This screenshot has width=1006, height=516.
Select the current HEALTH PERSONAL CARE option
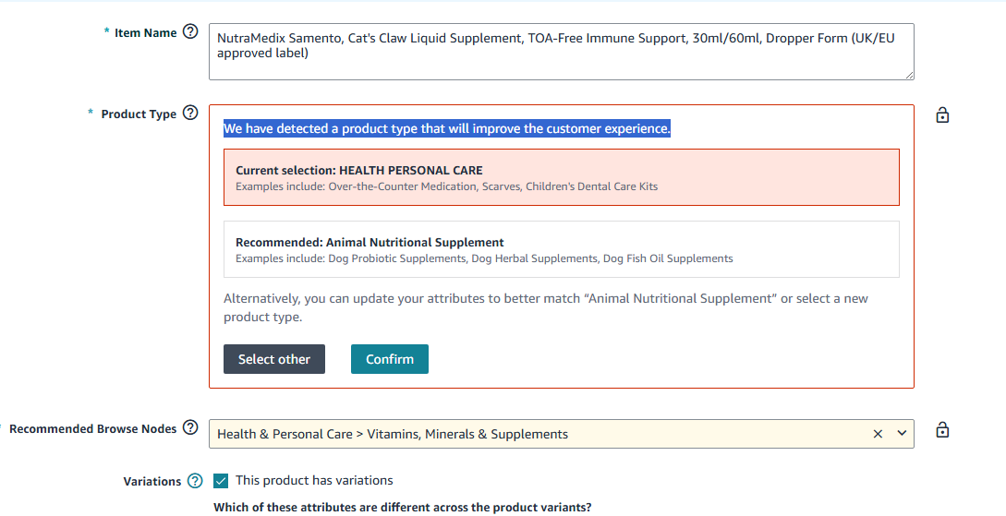tap(562, 177)
